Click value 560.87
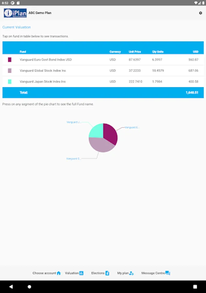The height and width of the screenshot is (293, 206). click(193, 60)
